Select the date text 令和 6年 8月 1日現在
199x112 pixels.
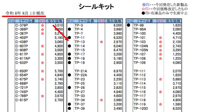tap(25, 13)
